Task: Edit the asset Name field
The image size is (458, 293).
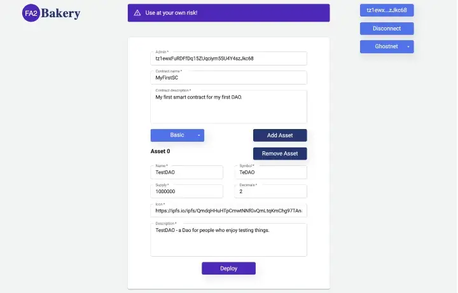Action: tap(186, 172)
